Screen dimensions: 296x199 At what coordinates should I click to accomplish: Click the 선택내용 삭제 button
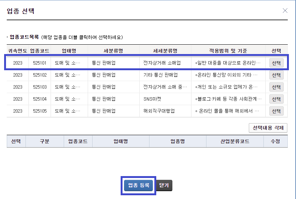point(268,128)
